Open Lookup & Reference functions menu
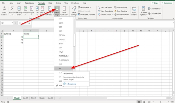This screenshot has width=175, height=103. click(x=49, y=11)
